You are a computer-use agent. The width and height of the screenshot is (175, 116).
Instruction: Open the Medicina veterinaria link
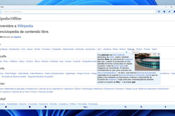point(147,89)
